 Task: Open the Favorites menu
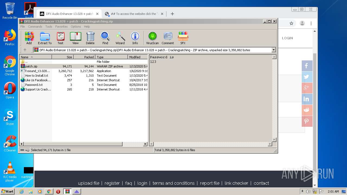click(x=62, y=27)
